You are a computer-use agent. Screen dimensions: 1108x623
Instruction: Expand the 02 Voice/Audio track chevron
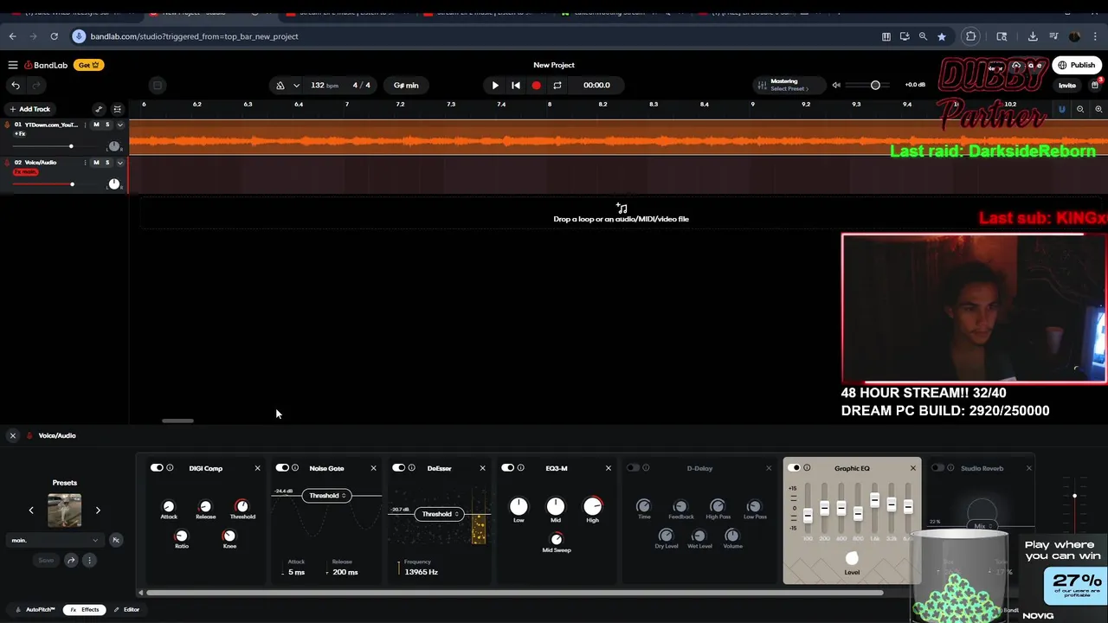click(x=120, y=163)
